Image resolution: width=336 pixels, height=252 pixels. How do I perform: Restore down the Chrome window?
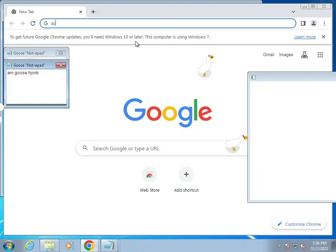(x=313, y=6)
